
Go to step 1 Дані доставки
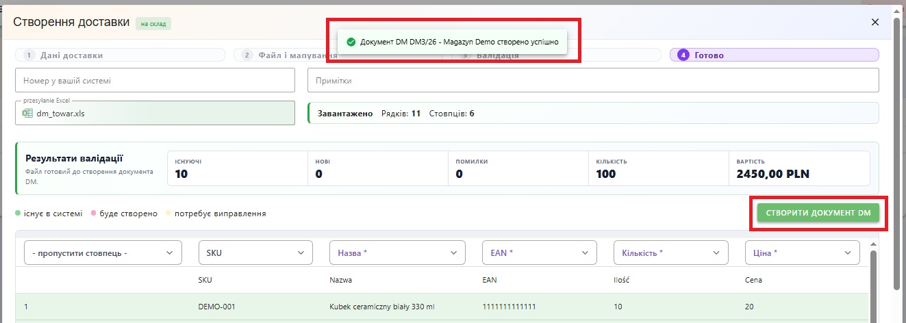click(x=120, y=55)
